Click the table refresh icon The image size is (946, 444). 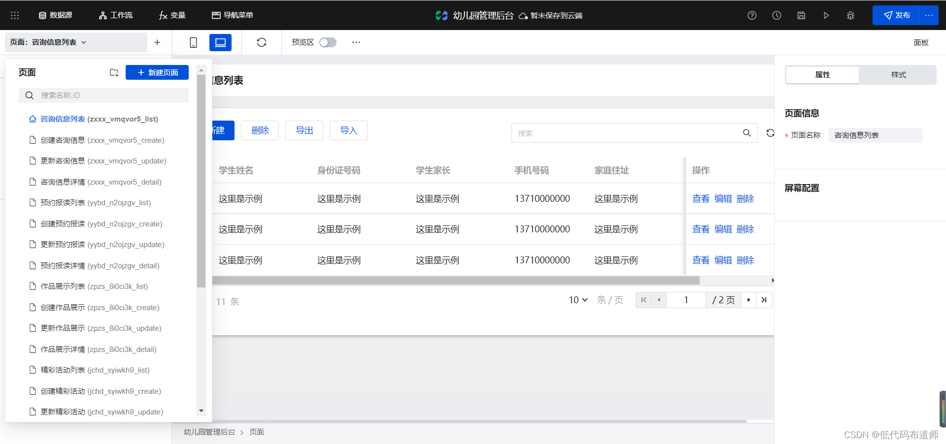pos(770,133)
